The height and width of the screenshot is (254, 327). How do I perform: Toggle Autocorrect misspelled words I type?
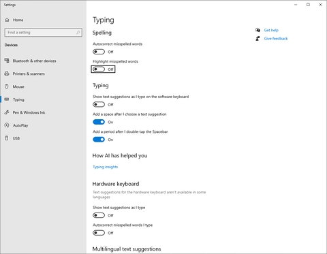(x=99, y=233)
